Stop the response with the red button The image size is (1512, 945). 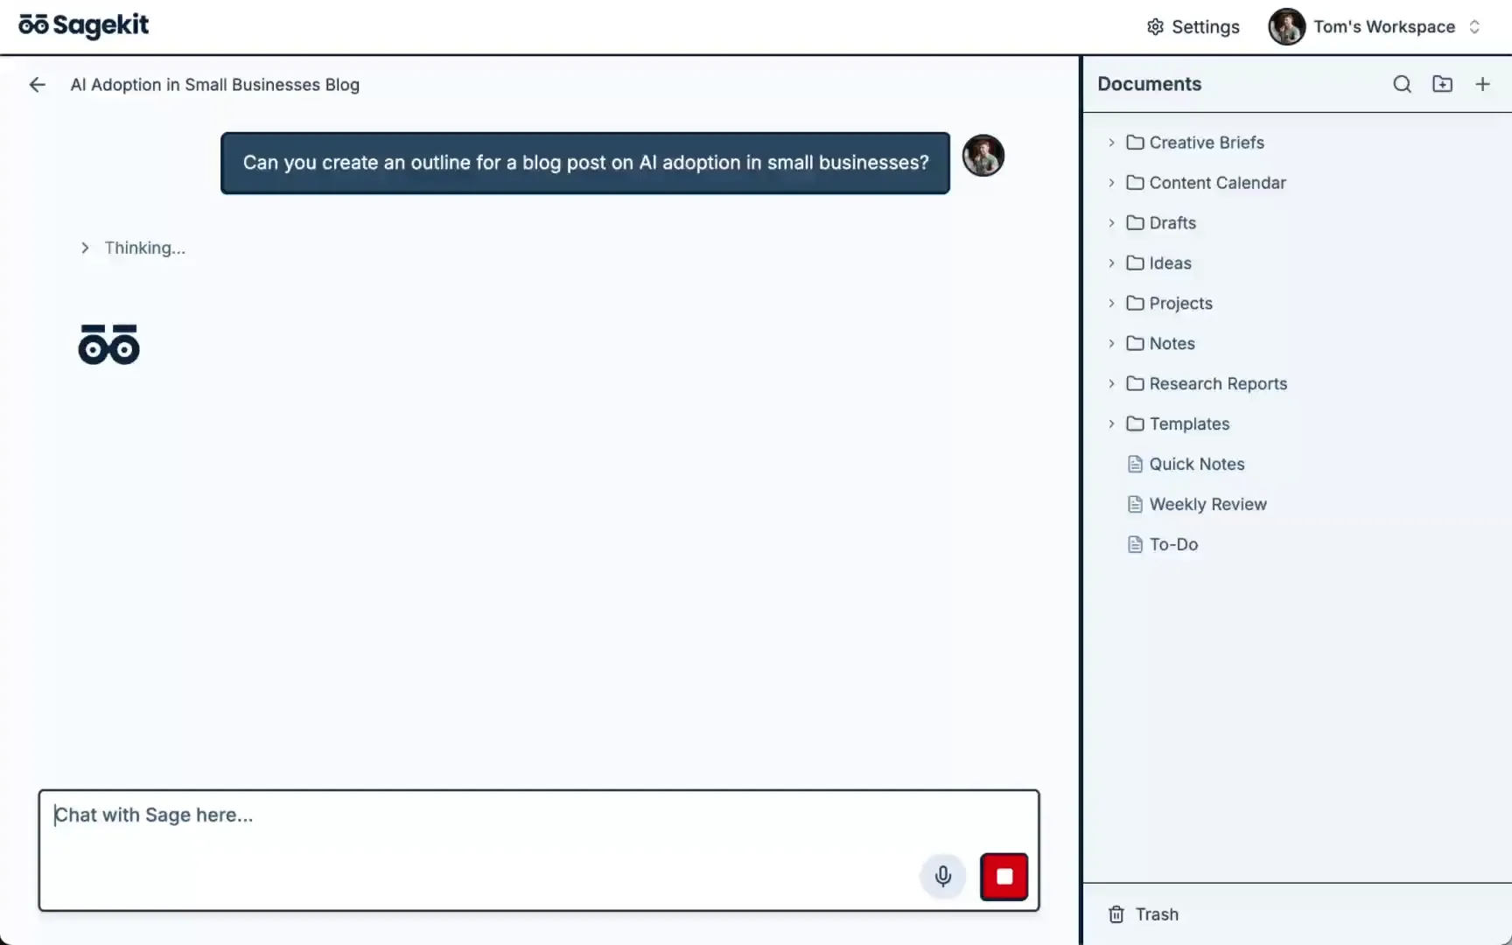(1004, 876)
